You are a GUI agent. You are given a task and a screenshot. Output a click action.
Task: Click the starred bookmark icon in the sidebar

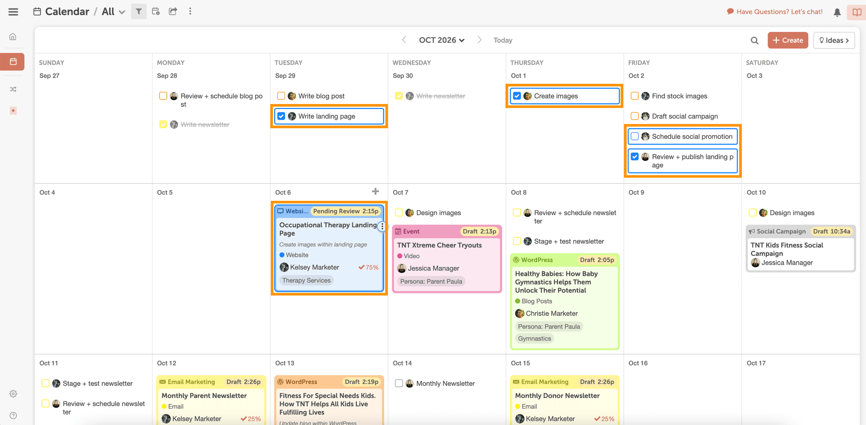[x=13, y=110]
